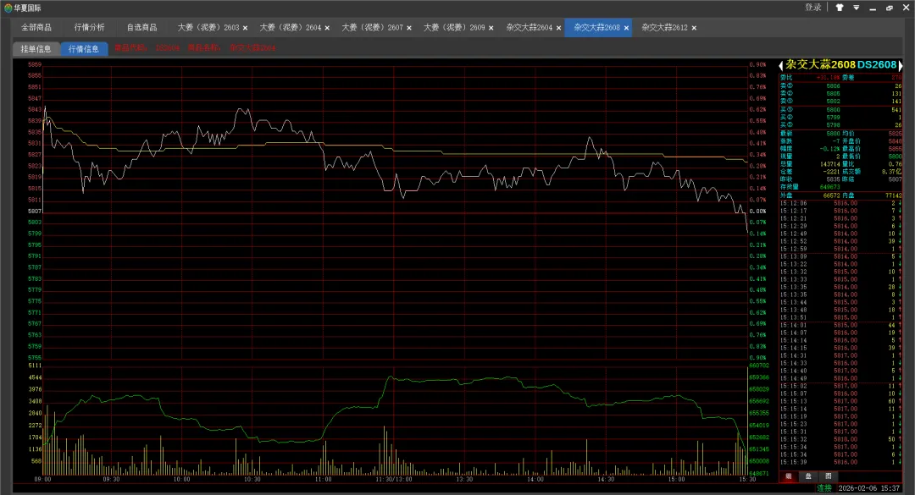The image size is (915, 495).
Task: Switch to 大姜（泥姜）2609 tab
Action: [x=454, y=27]
